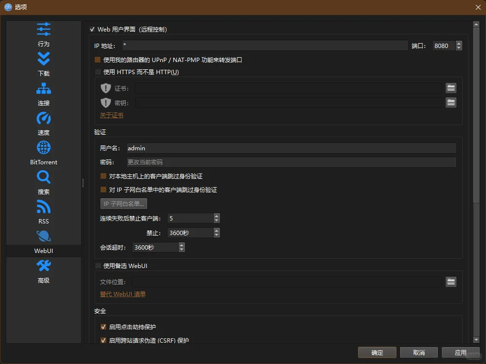Browse for the 密钥 key file
Image resolution: width=486 pixels, height=364 pixels.
coord(451,102)
